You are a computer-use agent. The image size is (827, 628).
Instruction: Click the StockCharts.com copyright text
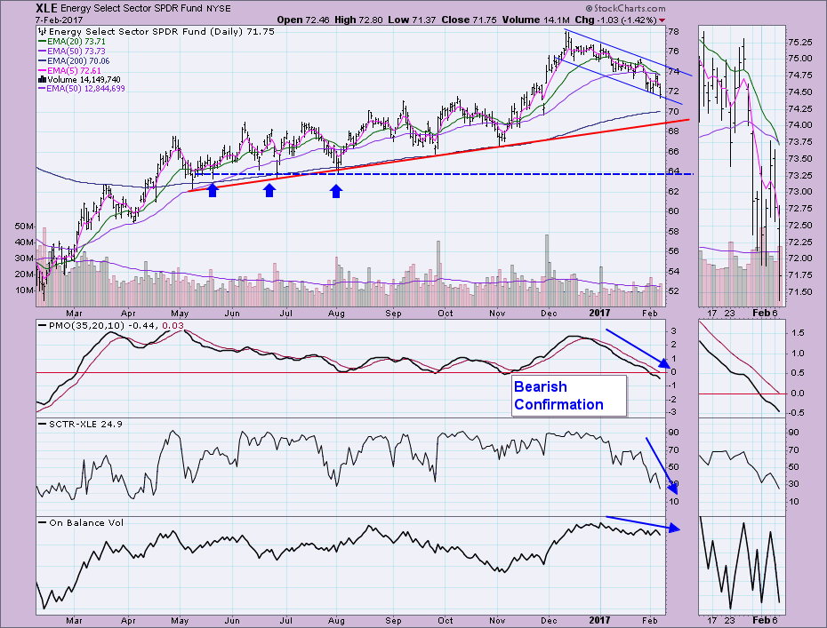click(625, 8)
